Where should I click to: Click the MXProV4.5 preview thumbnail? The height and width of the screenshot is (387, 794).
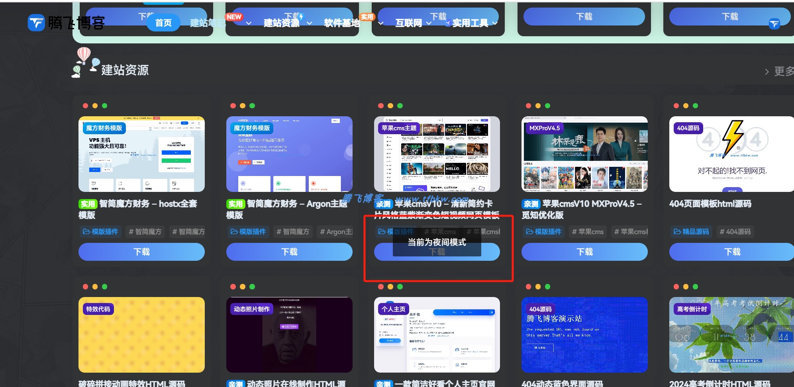(x=584, y=154)
